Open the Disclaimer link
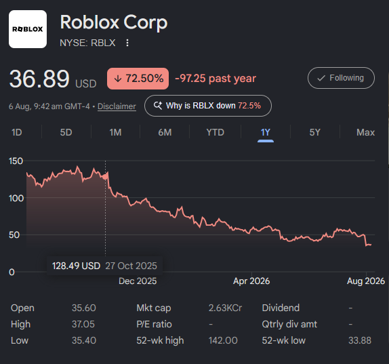The image size is (389, 364). 117,106
